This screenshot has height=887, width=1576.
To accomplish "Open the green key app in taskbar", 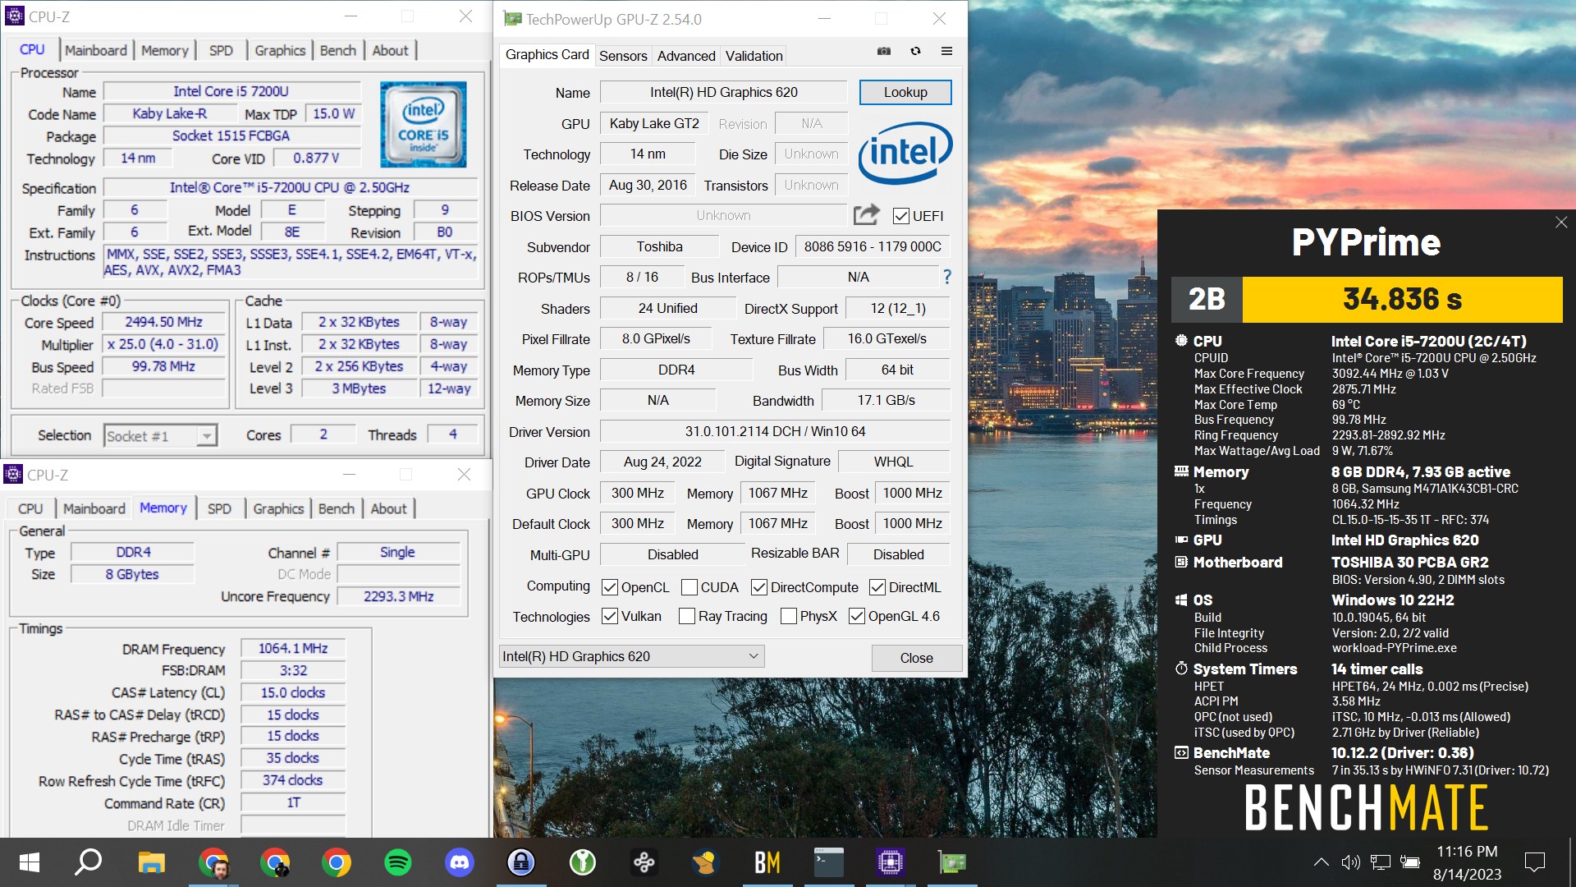I will (583, 862).
